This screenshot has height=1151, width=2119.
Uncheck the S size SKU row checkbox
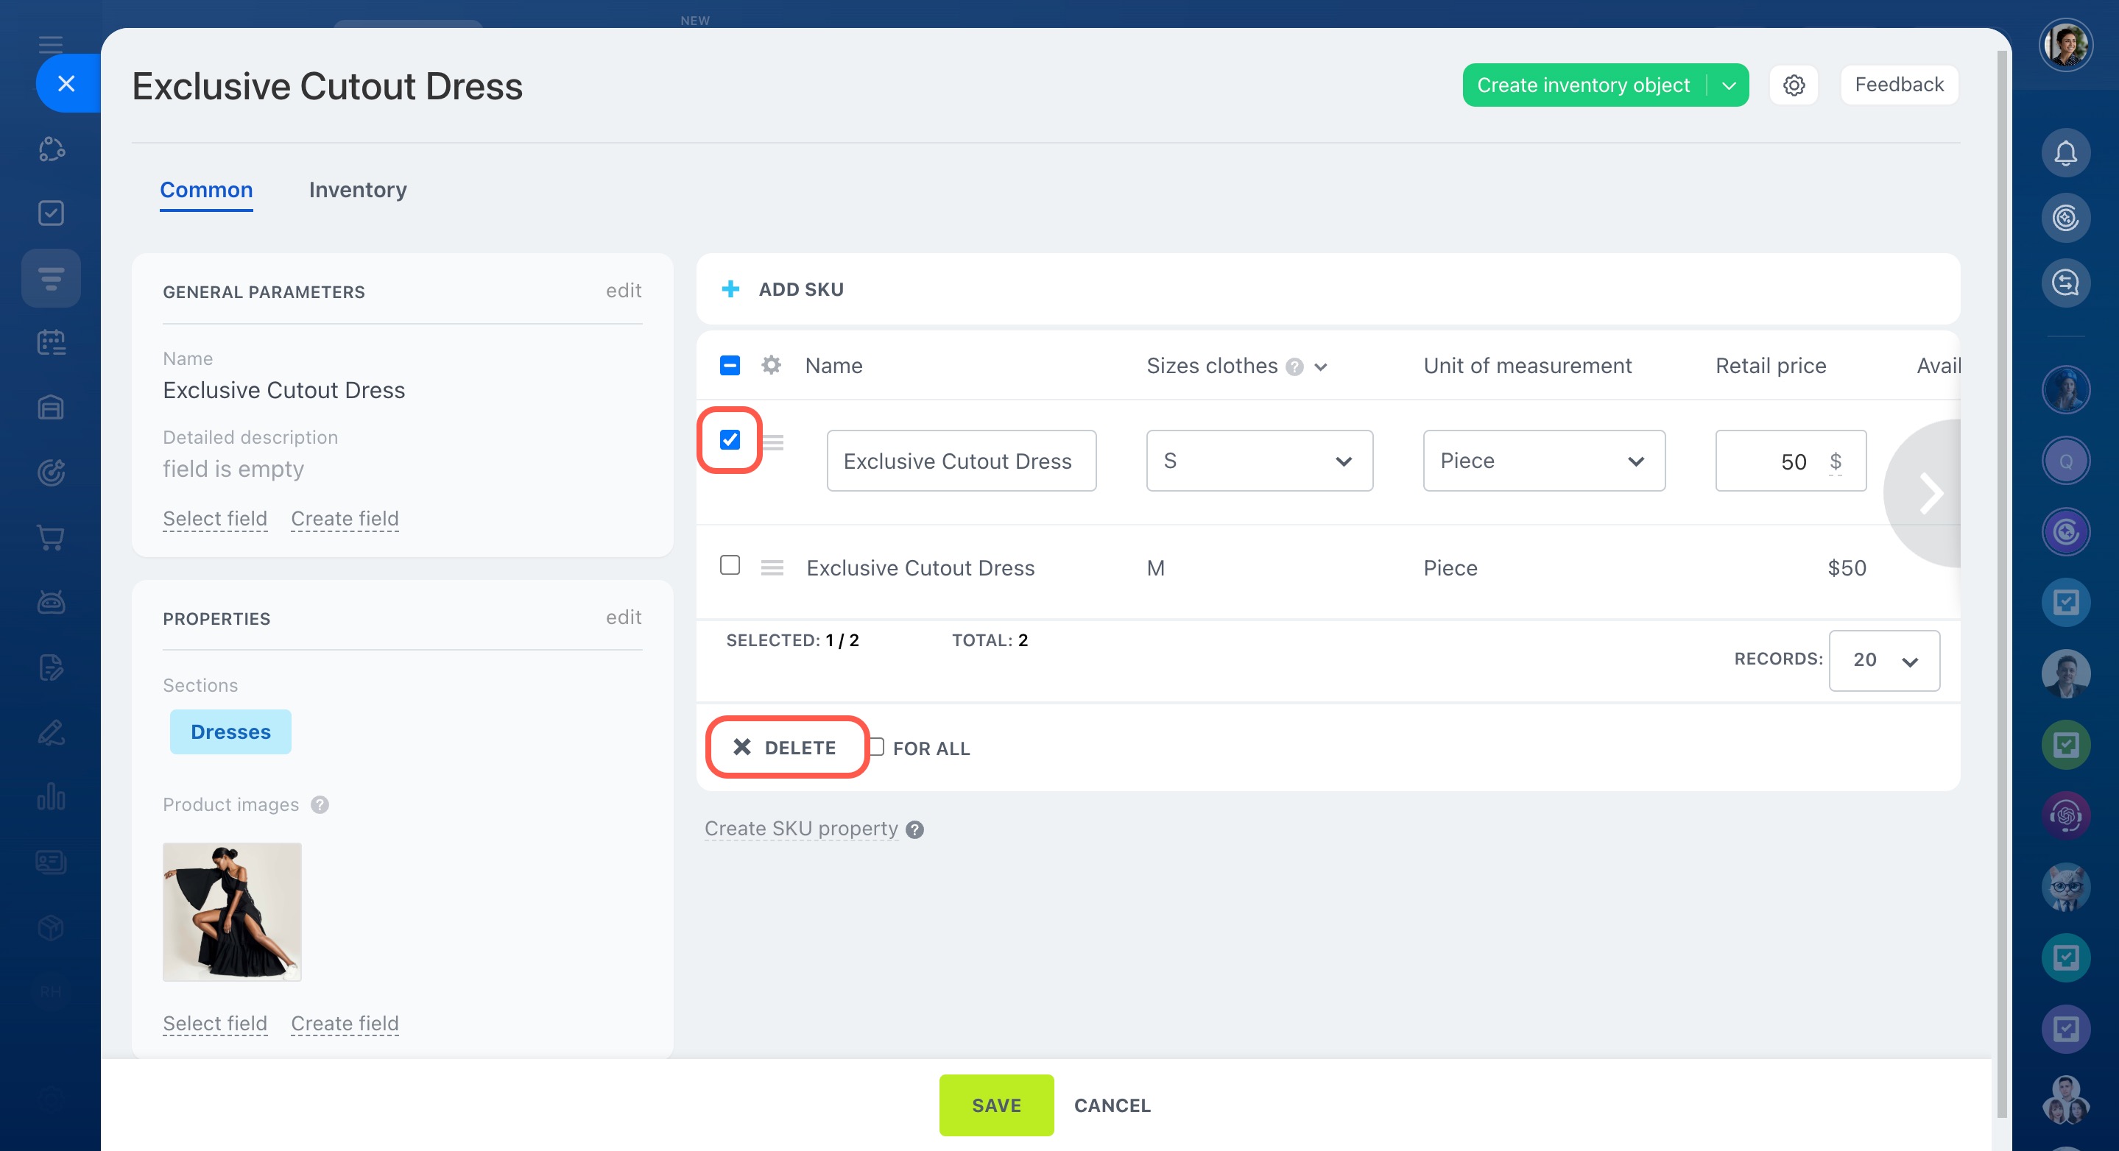pos(730,440)
